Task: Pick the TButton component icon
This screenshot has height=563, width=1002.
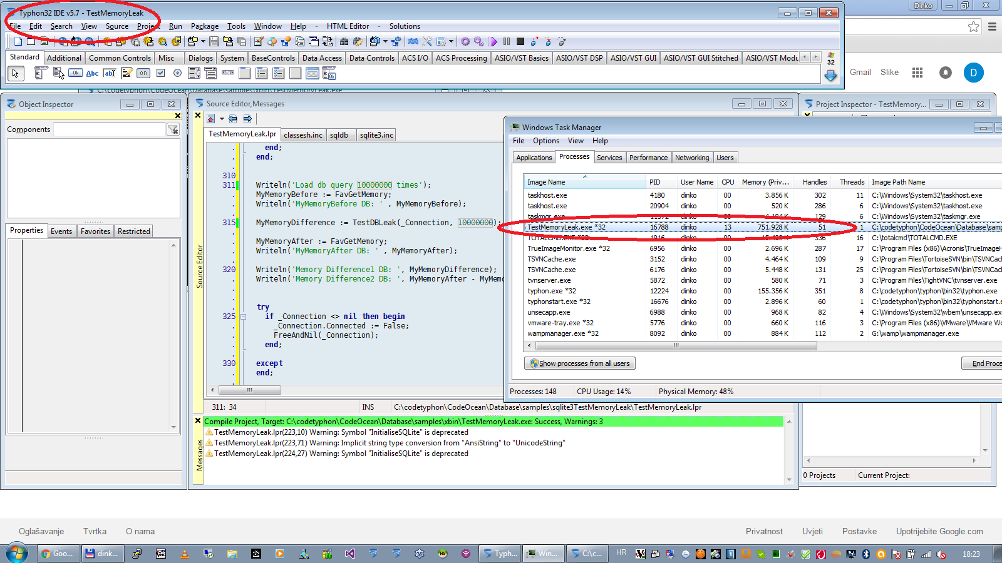Action: [75, 73]
